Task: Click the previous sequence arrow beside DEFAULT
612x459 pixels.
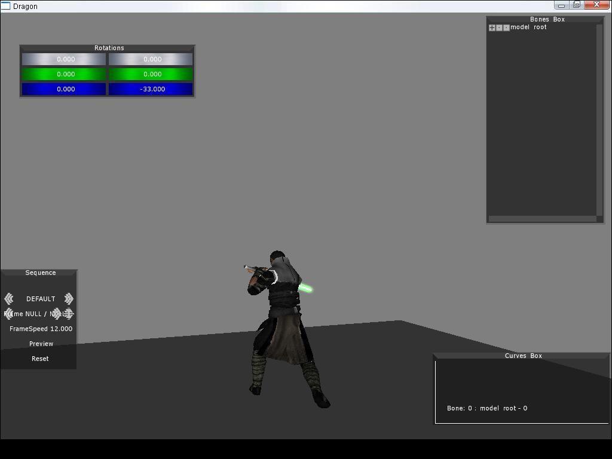Action: click(x=9, y=299)
